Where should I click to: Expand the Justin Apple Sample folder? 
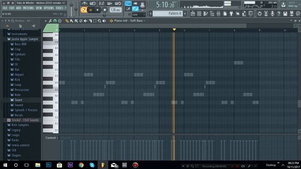tap(25, 39)
